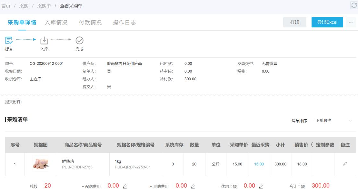Click the refresh icon at top right
This screenshot has height=189, width=358.
[354, 5]
